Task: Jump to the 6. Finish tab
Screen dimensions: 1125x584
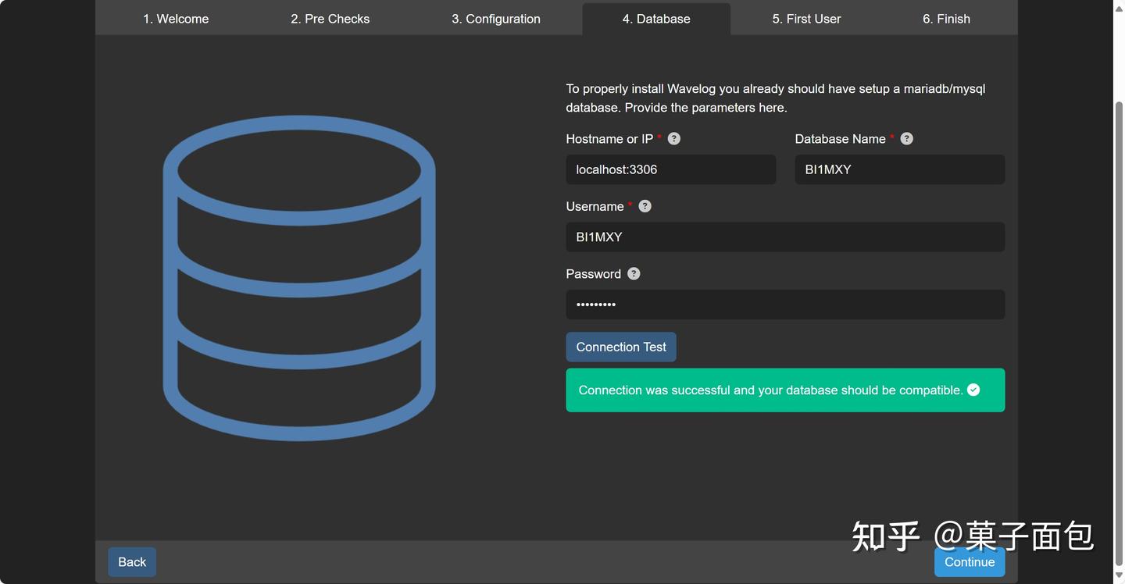Action: (946, 19)
